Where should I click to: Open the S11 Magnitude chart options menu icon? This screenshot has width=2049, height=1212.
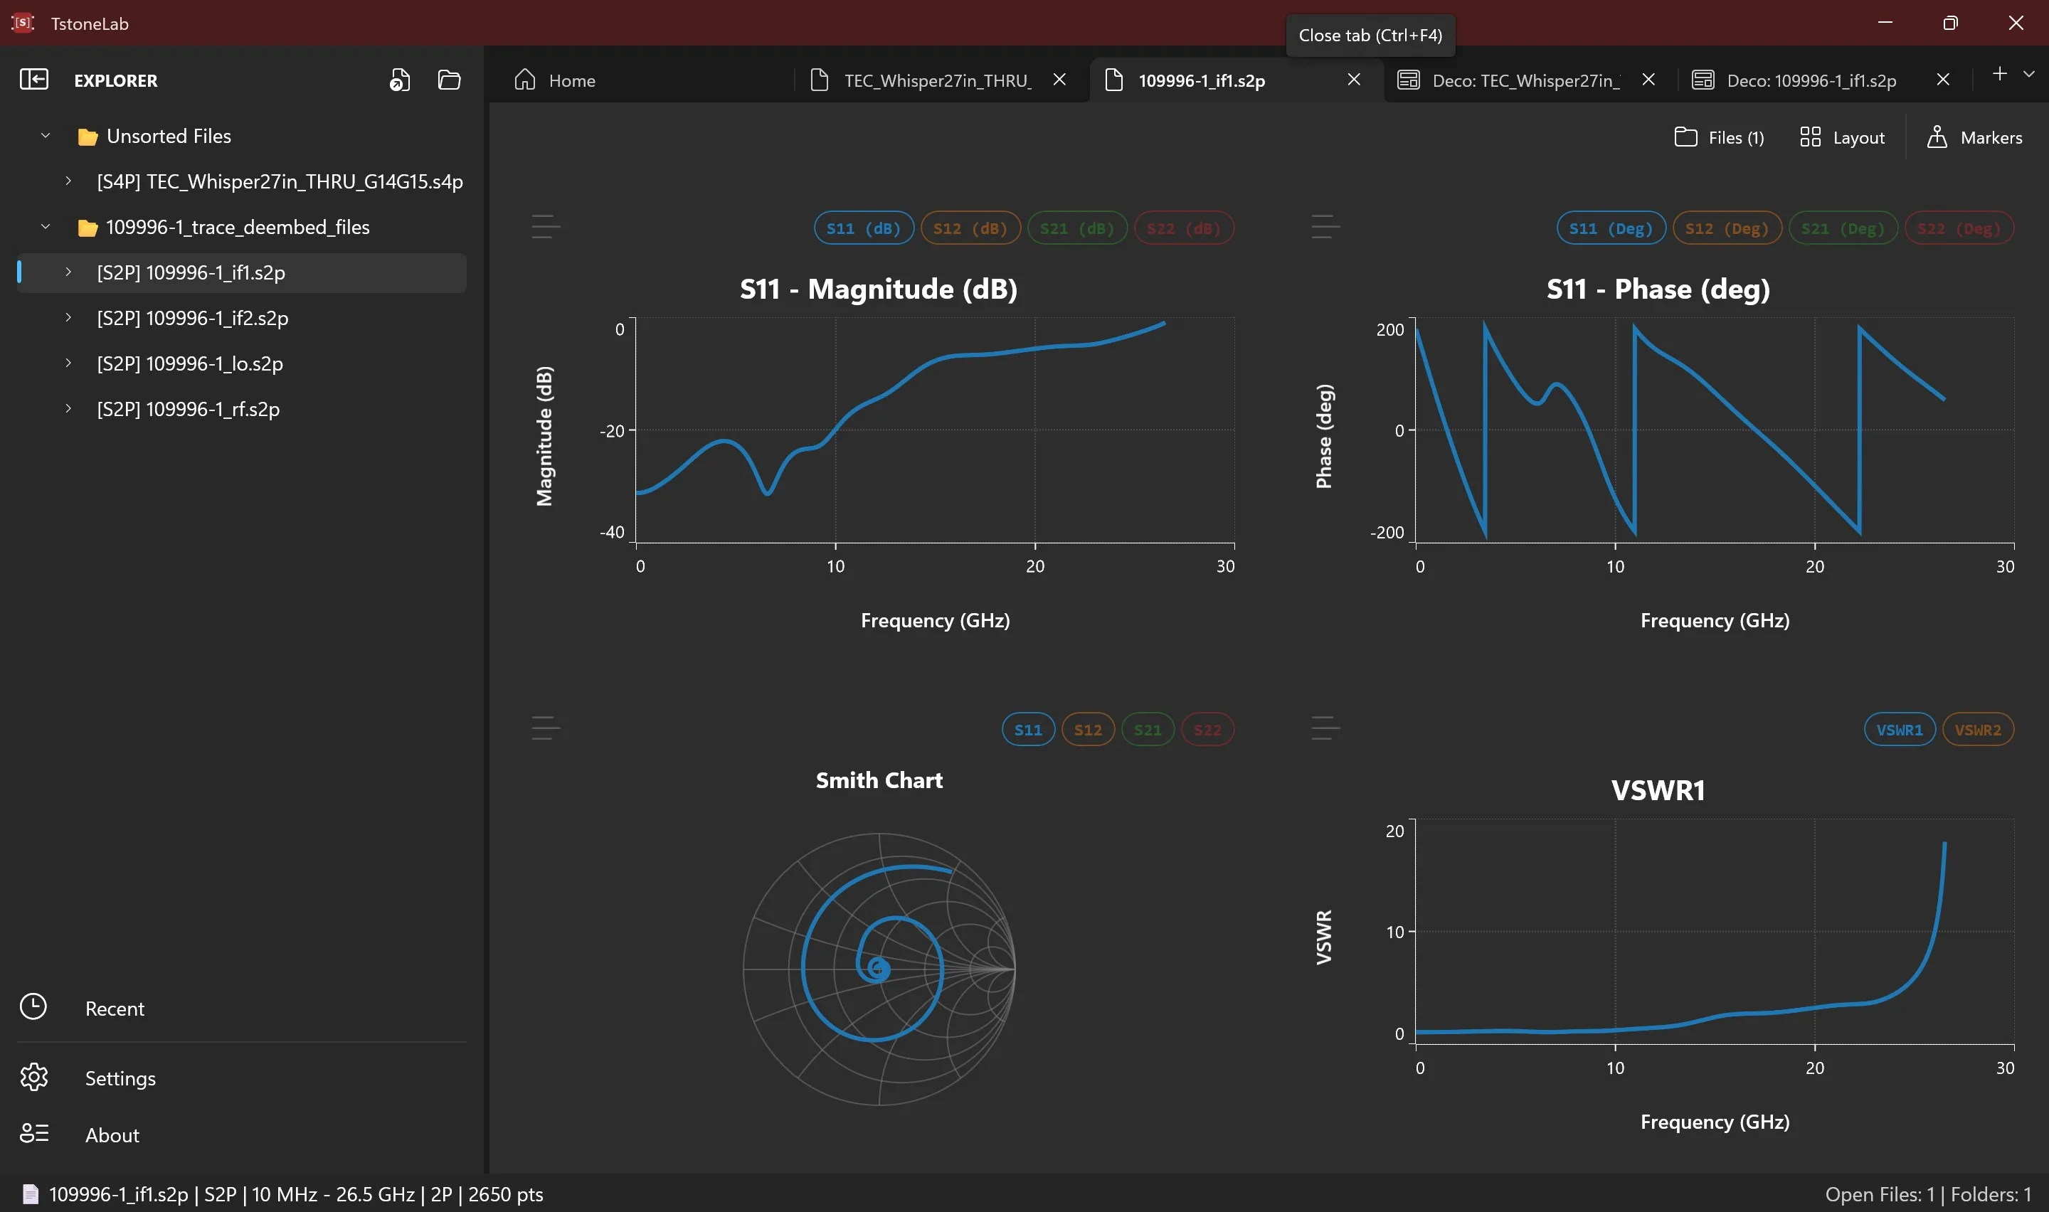[546, 226]
